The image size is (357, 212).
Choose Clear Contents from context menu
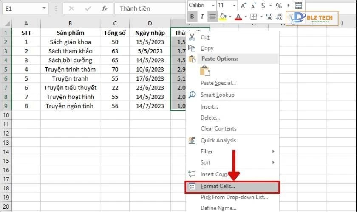tap(232, 128)
